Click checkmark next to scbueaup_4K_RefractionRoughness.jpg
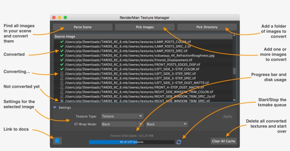Viewport: 290px width, 151px height. pos(62,55)
